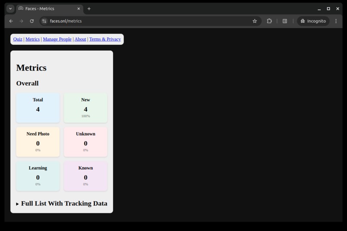Image resolution: width=347 pixels, height=231 pixels.
Task: Click the Total count card
Action: [38, 108]
